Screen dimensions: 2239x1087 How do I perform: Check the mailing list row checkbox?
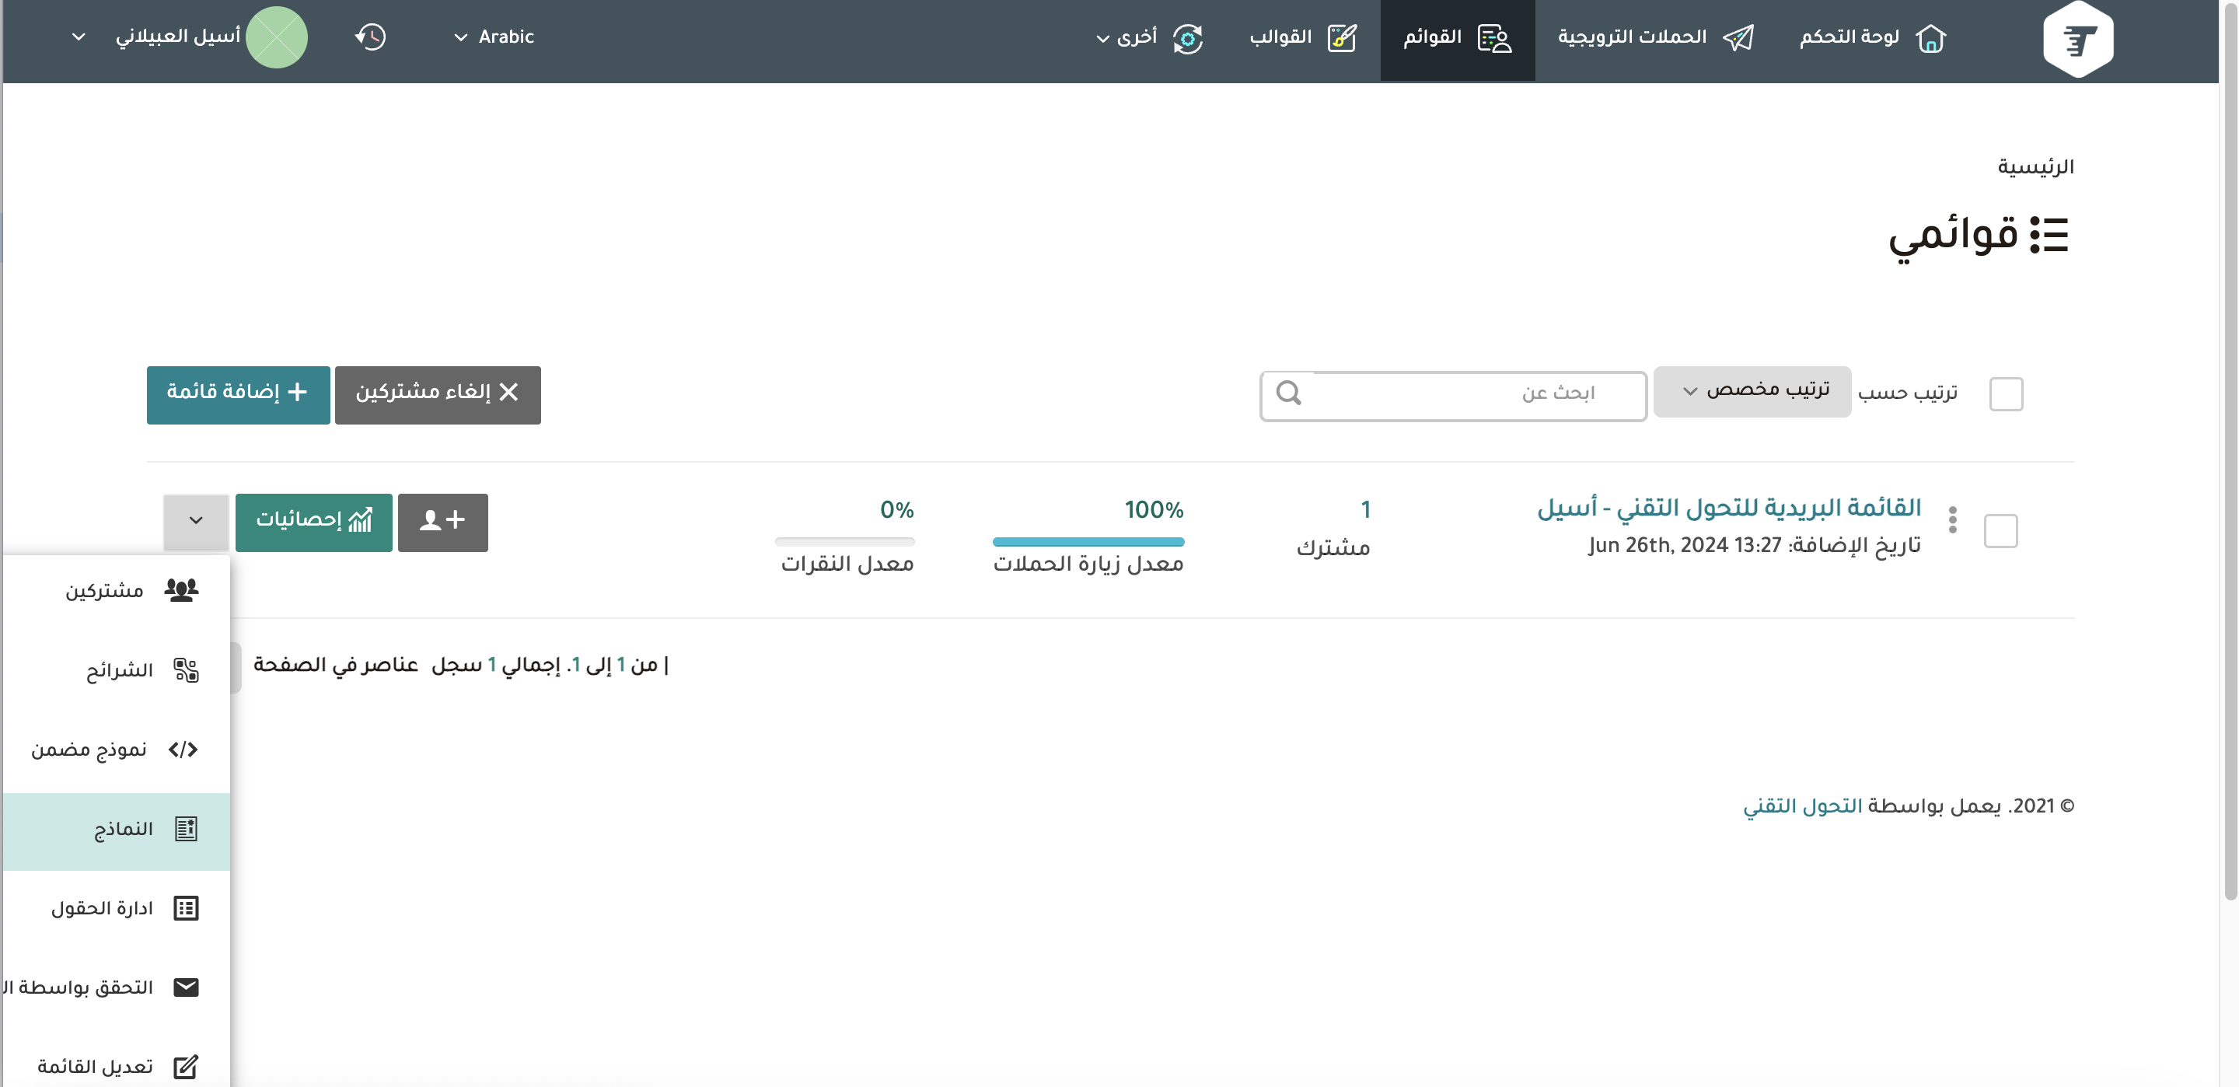click(x=2000, y=530)
